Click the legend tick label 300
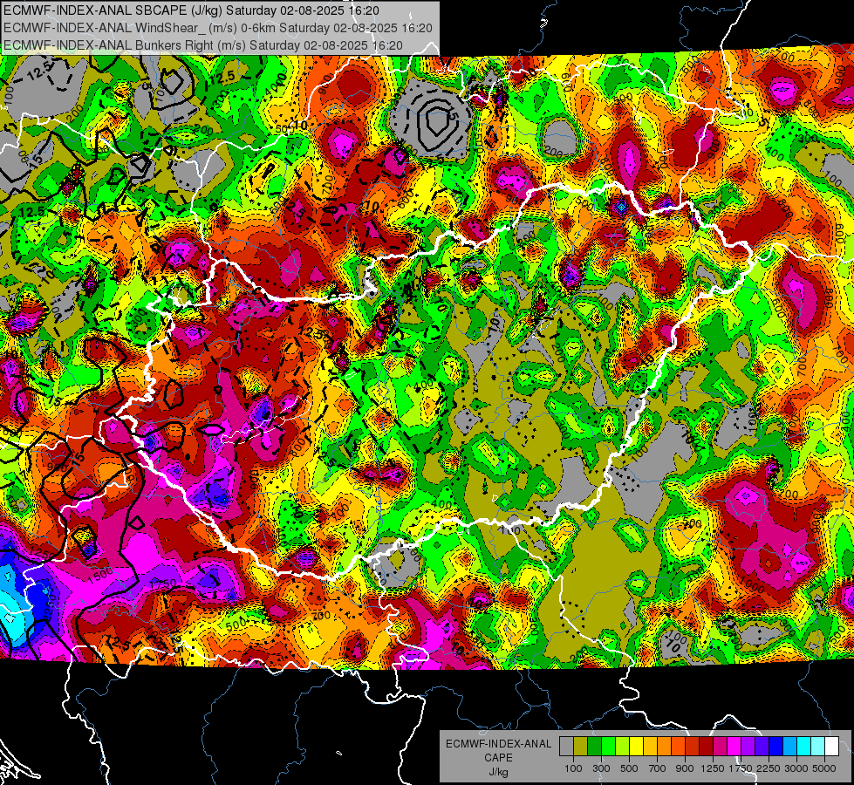This screenshot has width=854, height=785. coord(601,768)
